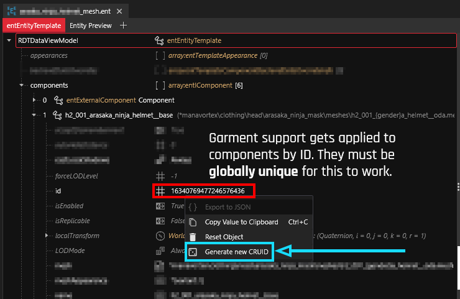Collapse the RDTDataViewModel root node
460x299 pixels.
[9, 40]
